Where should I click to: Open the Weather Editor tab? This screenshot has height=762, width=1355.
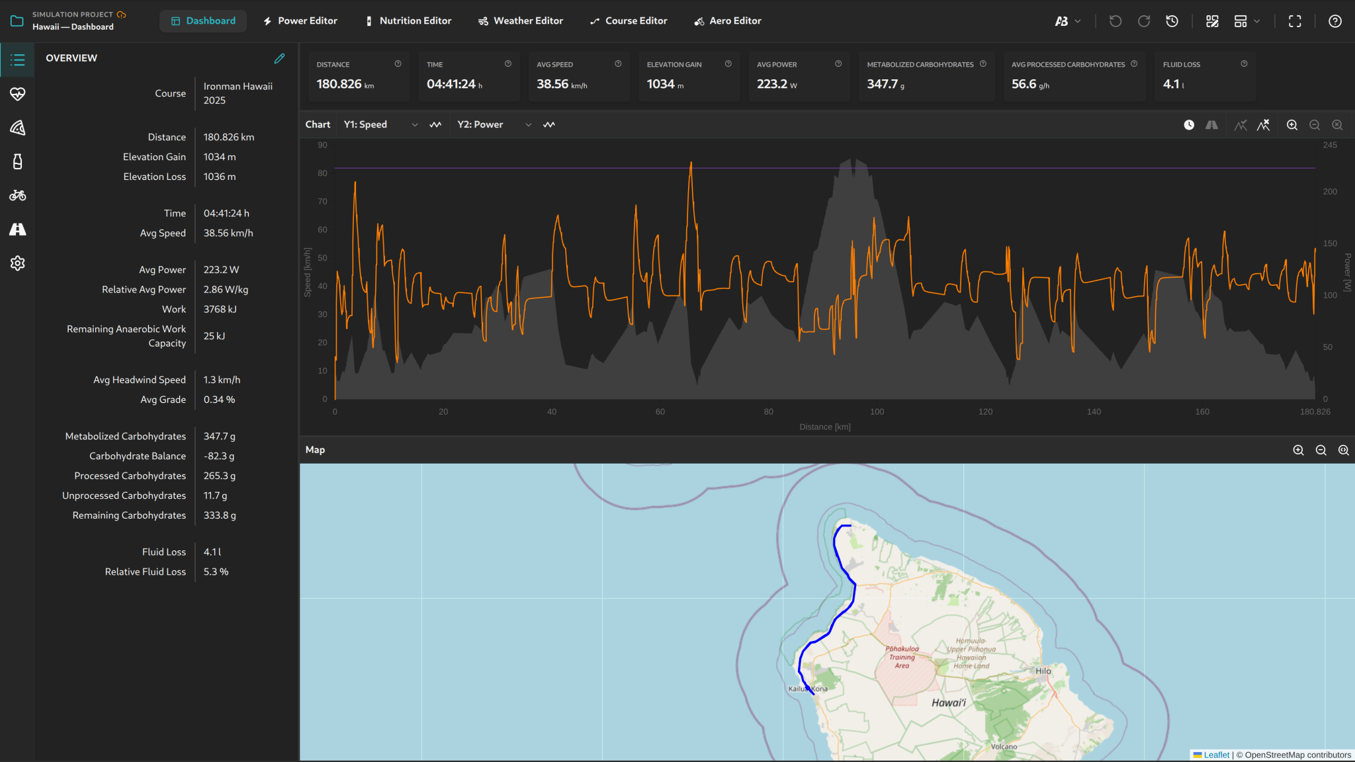coord(521,21)
